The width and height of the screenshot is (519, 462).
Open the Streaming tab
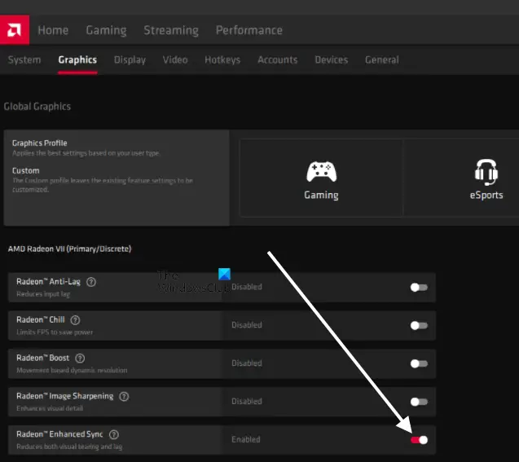point(171,30)
